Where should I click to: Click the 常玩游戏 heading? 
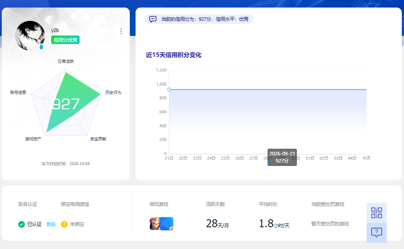click(159, 204)
